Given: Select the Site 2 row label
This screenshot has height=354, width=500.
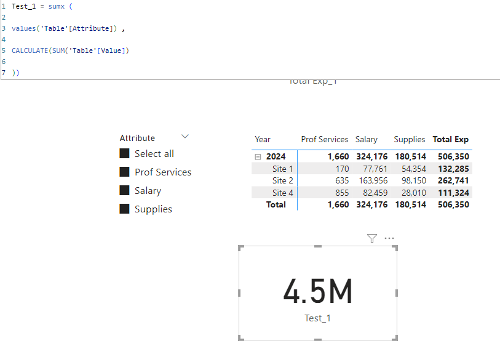Looking at the screenshot, I should click(282, 180).
